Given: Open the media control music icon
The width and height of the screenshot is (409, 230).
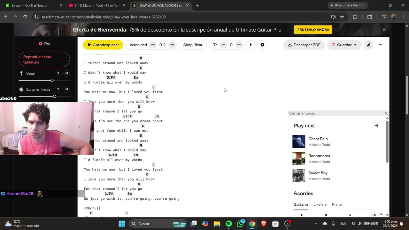Looking at the screenshot, I should tap(384, 17).
